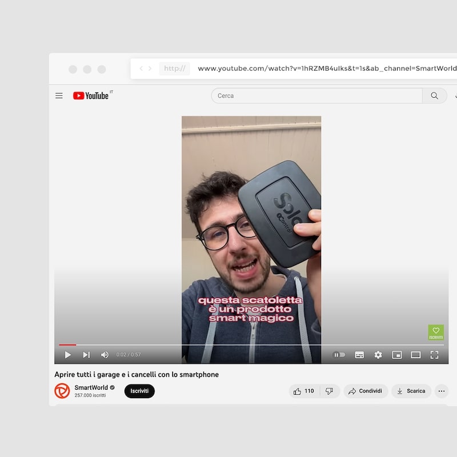Skip to the next video
457x457 pixels.
pos(86,355)
